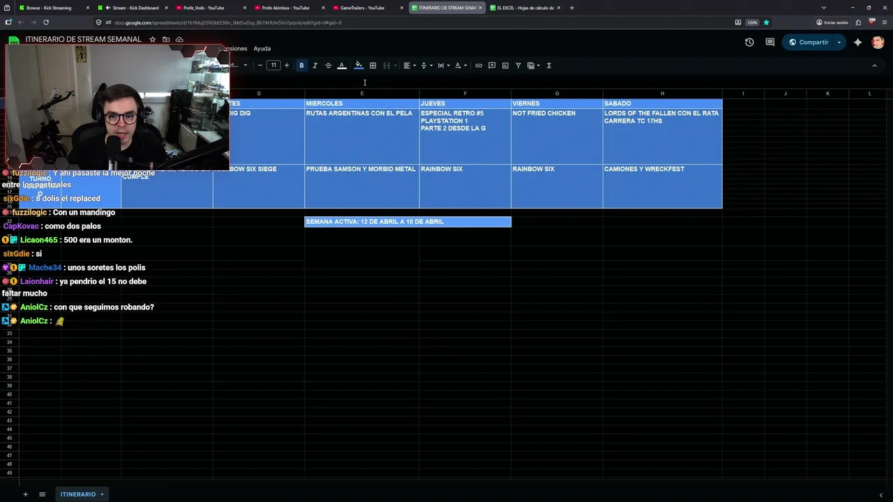Click the 120% zoom indicator
The width and height of the screenshot is (893, 502).
click(x=752, y=22)
